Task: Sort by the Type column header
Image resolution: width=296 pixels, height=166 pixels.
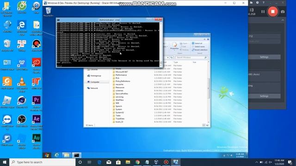Action: pos(176,62)
